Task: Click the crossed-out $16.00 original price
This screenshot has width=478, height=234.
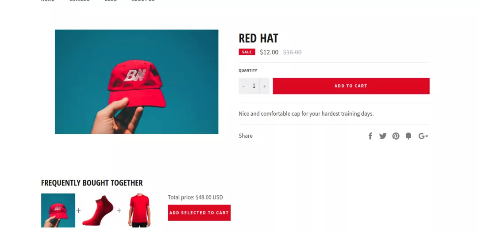Action: point(293,52)
